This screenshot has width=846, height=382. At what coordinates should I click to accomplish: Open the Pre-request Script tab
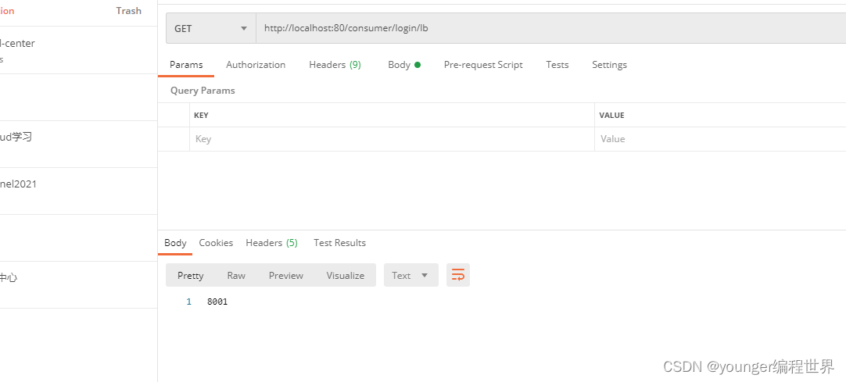(x=483, y=65)
